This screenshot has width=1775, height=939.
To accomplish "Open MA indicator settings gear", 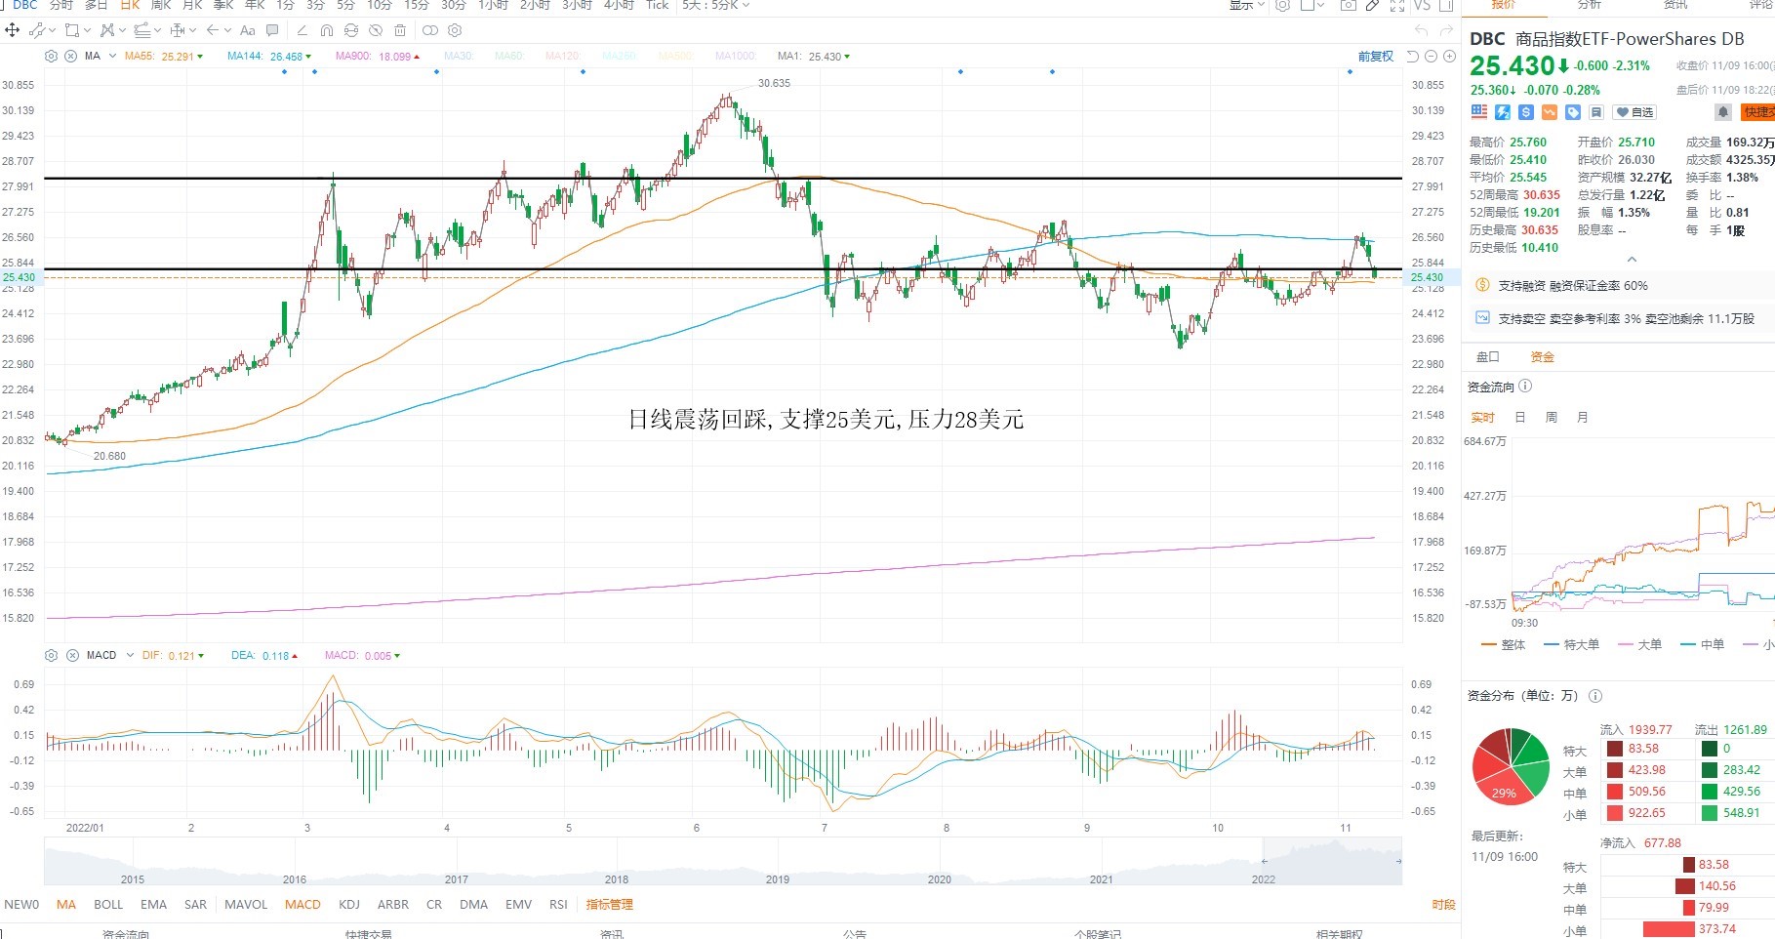I will coord(52,57).
